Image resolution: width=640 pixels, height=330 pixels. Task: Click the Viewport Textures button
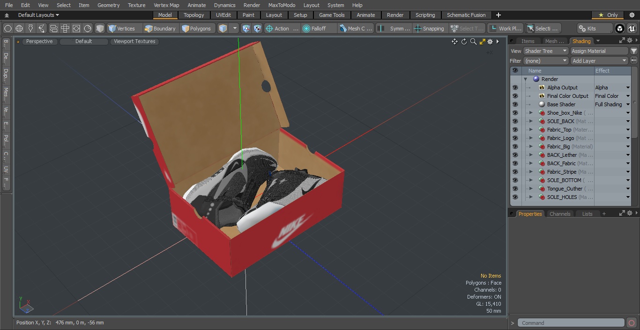(x=134, y=41)
